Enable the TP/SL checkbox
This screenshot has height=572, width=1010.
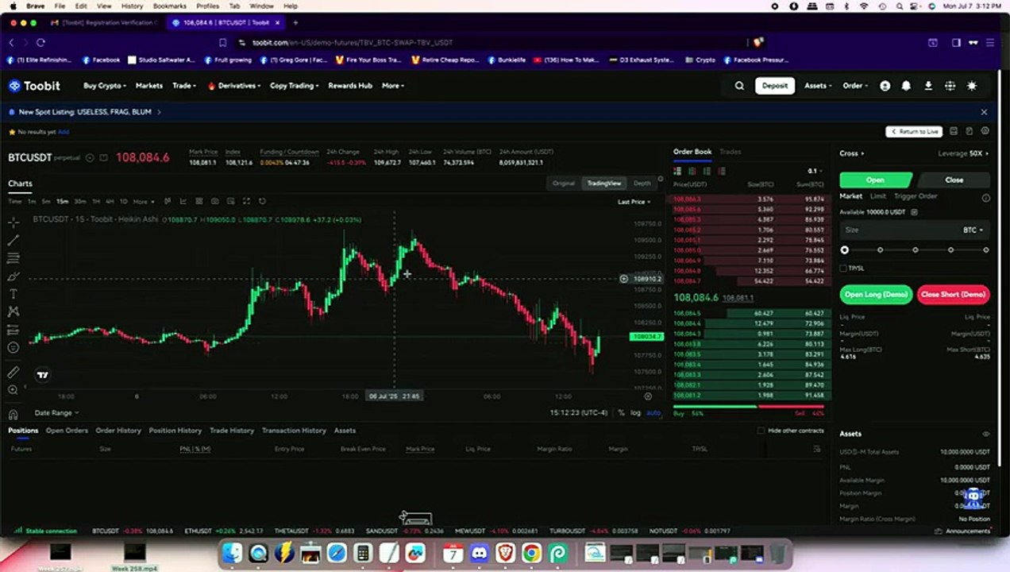click(843, 269)
